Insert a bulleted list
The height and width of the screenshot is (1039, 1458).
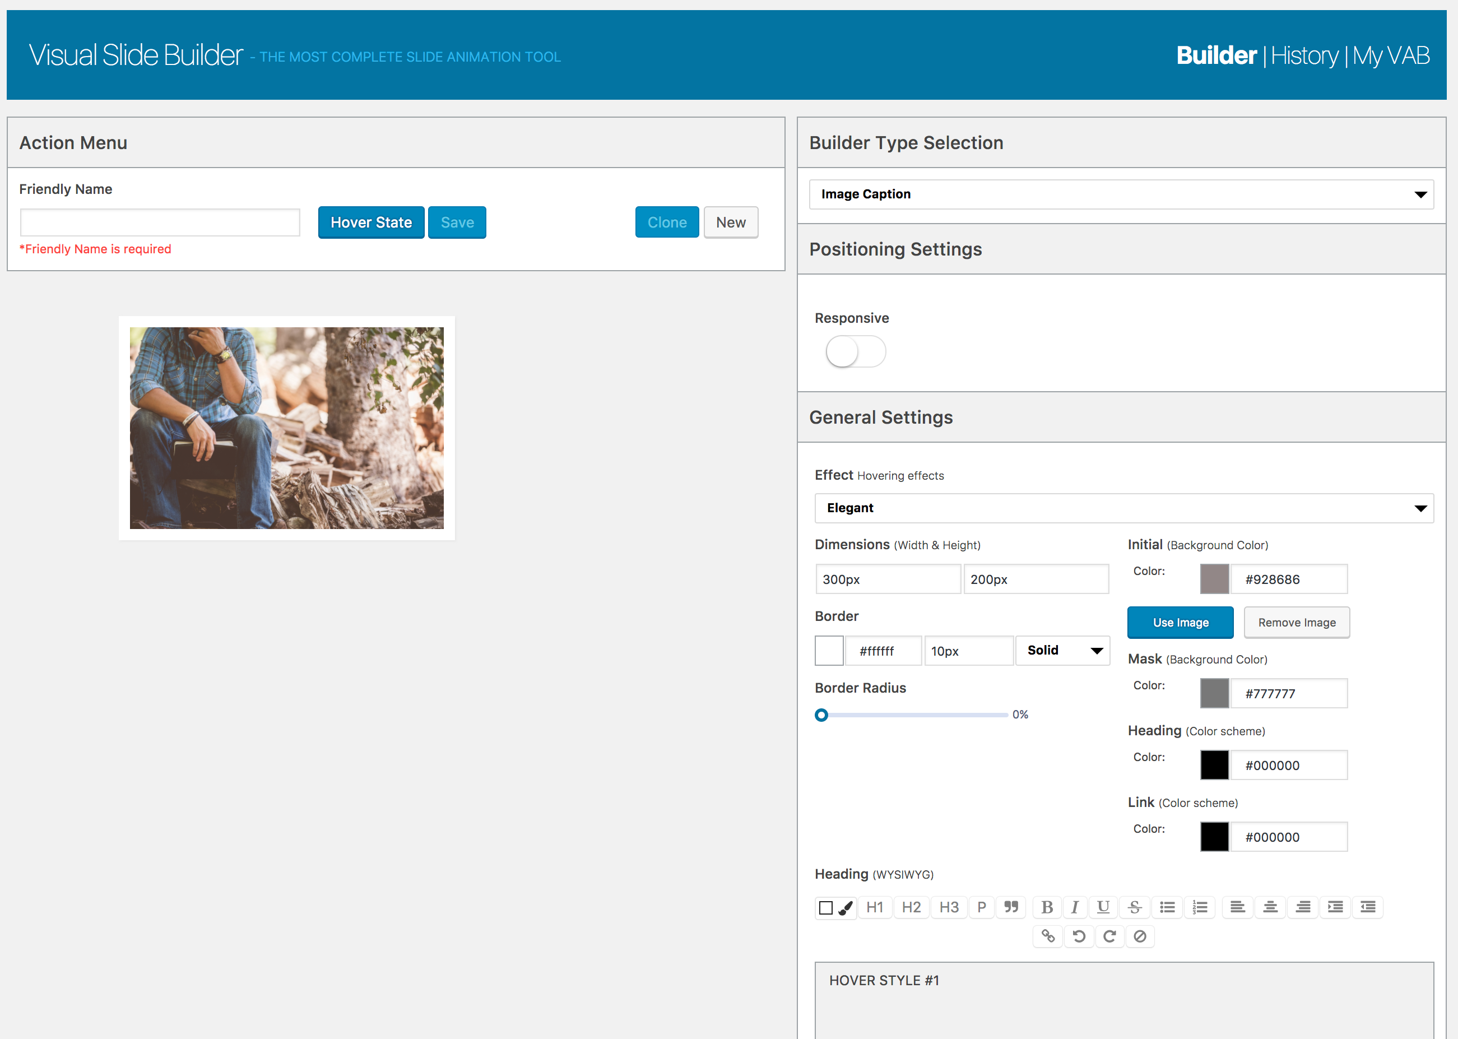pyautogui.click(x=1168, y=907)
